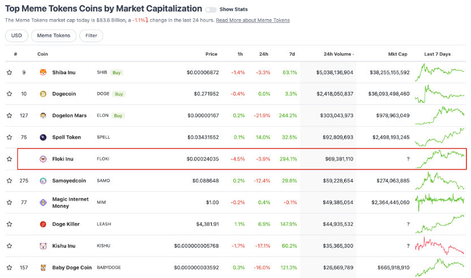Click the Dogelon Mars logo icon

pyautogui.click(x=43, y=115)
